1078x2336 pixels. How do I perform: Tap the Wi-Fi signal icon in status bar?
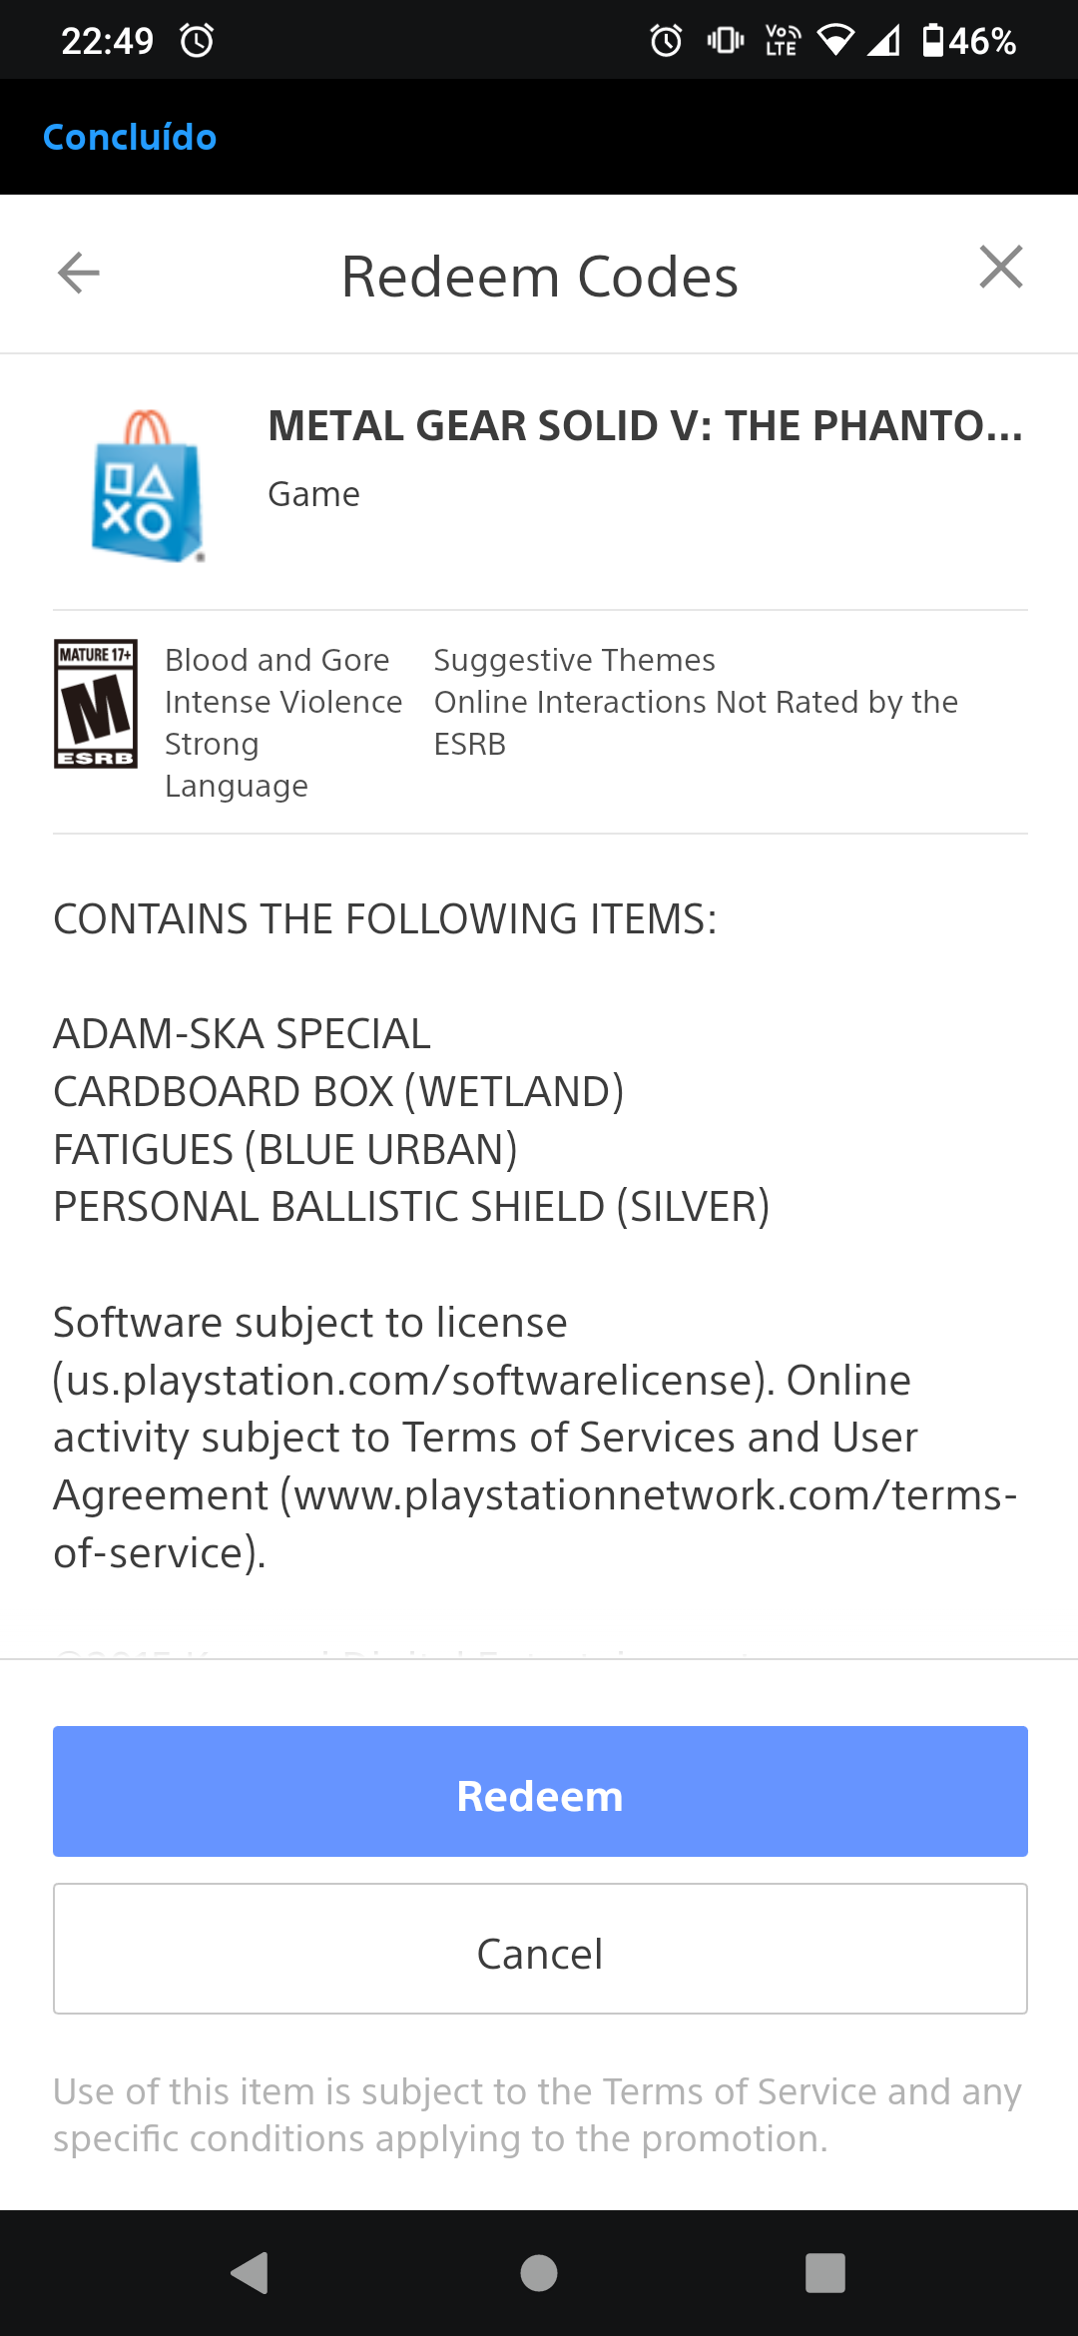pyautogui.click(x=835, y=41)
